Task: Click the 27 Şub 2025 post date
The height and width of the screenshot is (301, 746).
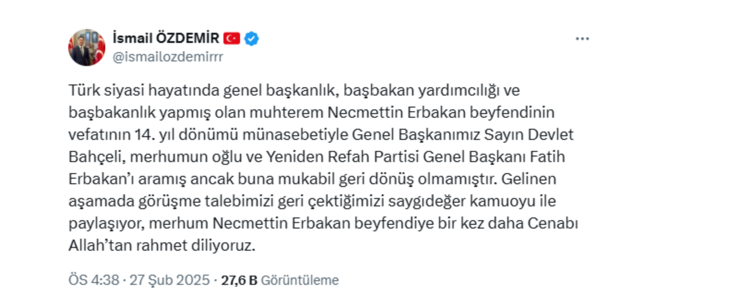Action: (x=169, y=280)
